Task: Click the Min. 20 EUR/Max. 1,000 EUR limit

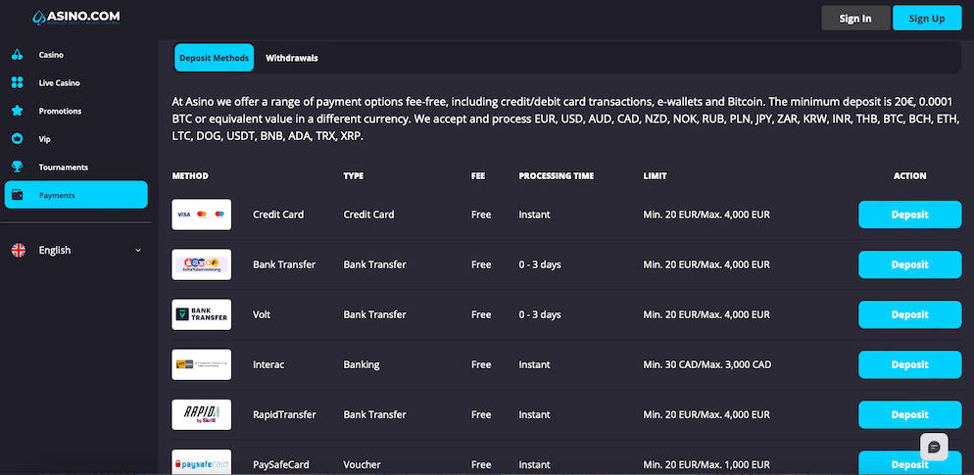Action: (706, 464)
